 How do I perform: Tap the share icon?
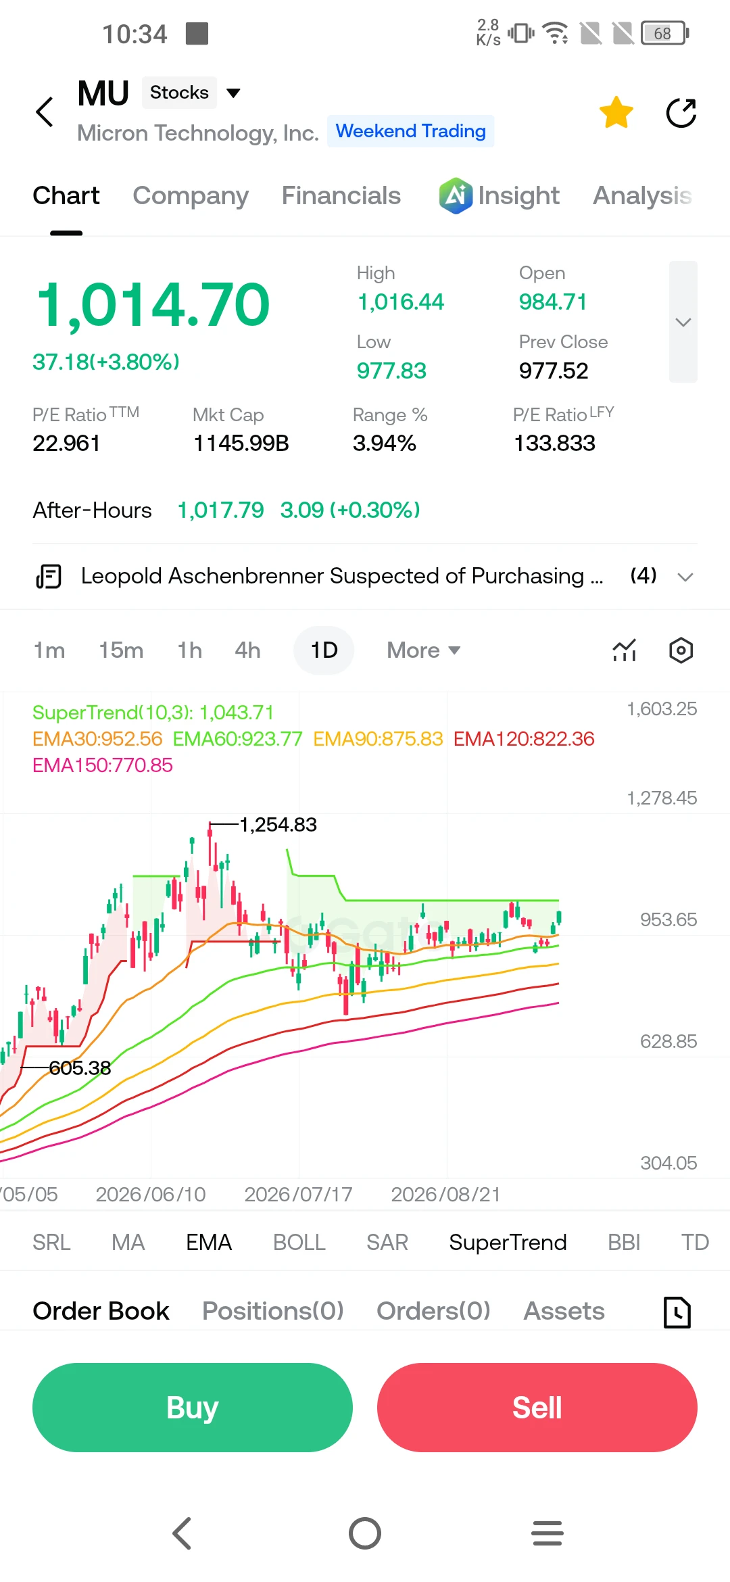(681, 113)
